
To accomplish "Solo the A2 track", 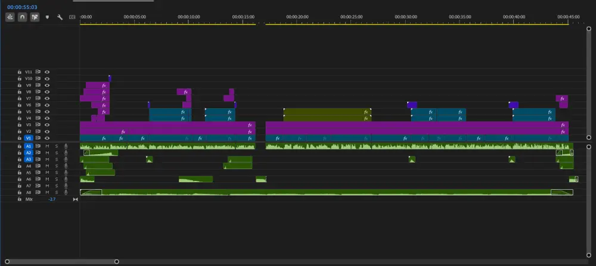I will click(57, 152).
